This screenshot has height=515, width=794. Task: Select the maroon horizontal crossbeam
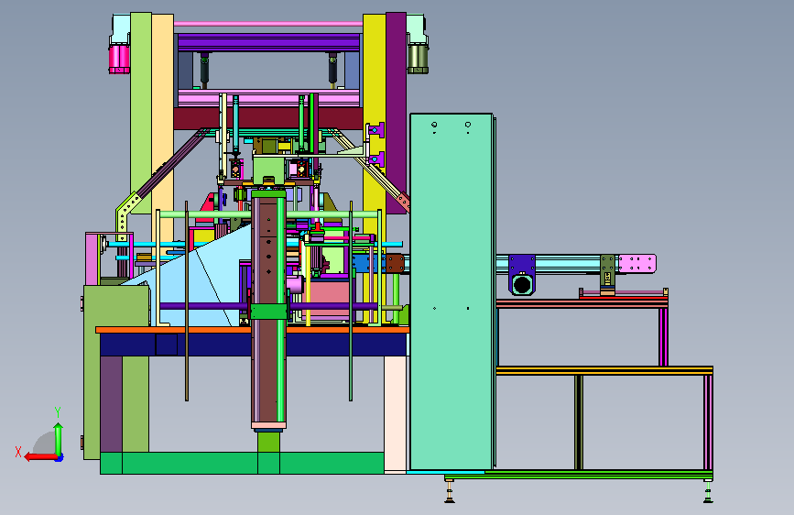pos(268,118)
